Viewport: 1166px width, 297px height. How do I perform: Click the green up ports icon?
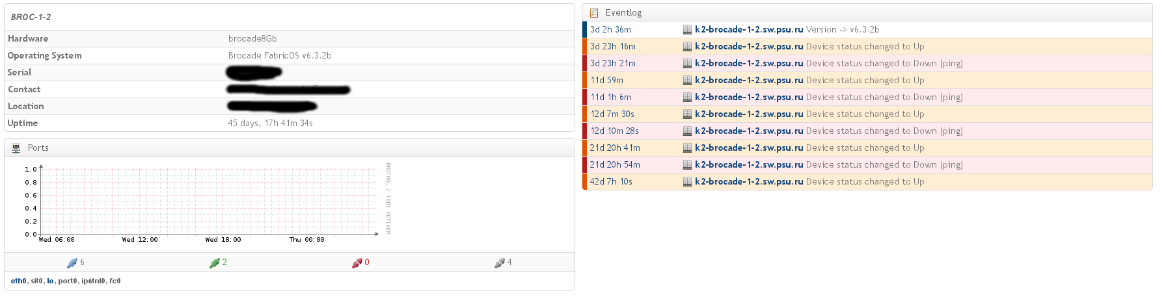pos(214,263)
